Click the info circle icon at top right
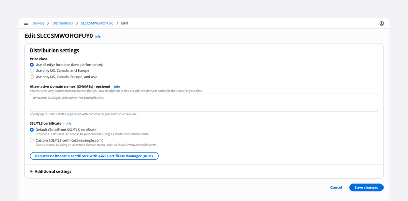Viewport: 408px width, 201px height. point(381,23)
